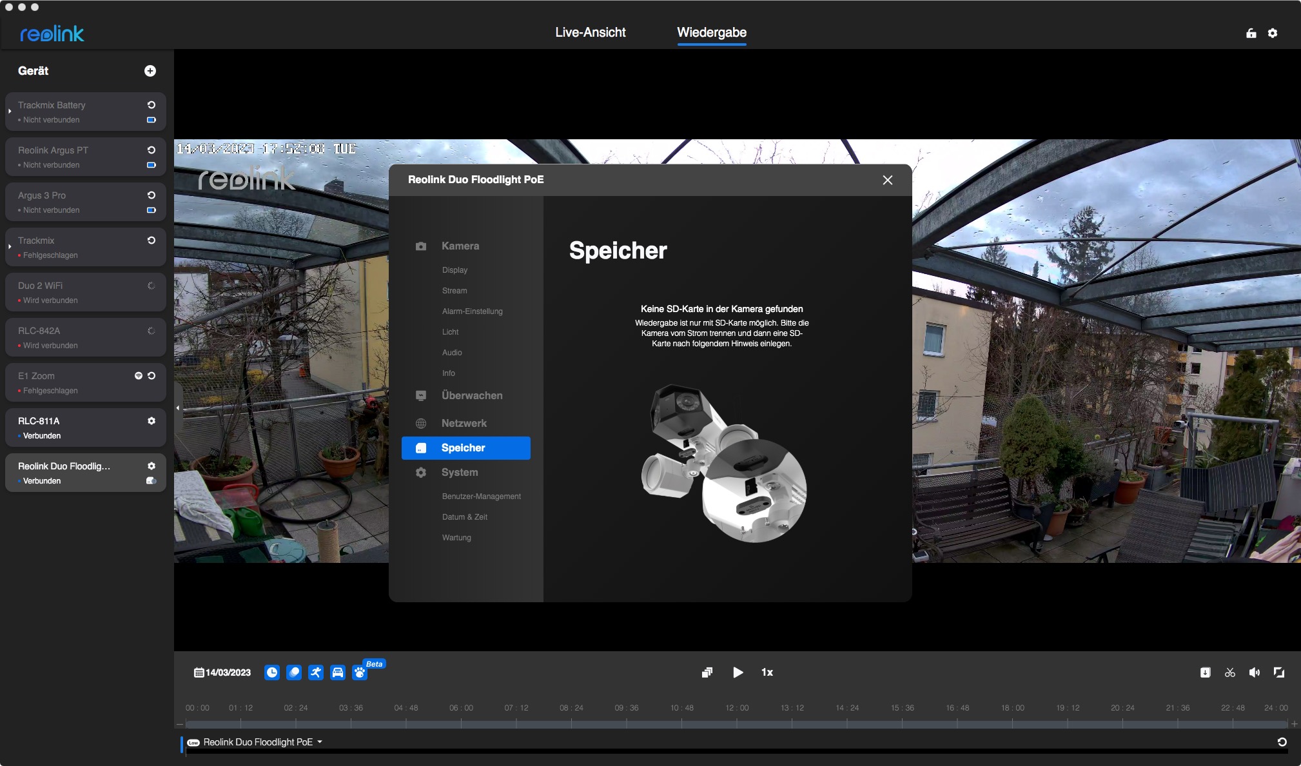
Task: Click the timeline at 12:00
Action: pos(737,724)
